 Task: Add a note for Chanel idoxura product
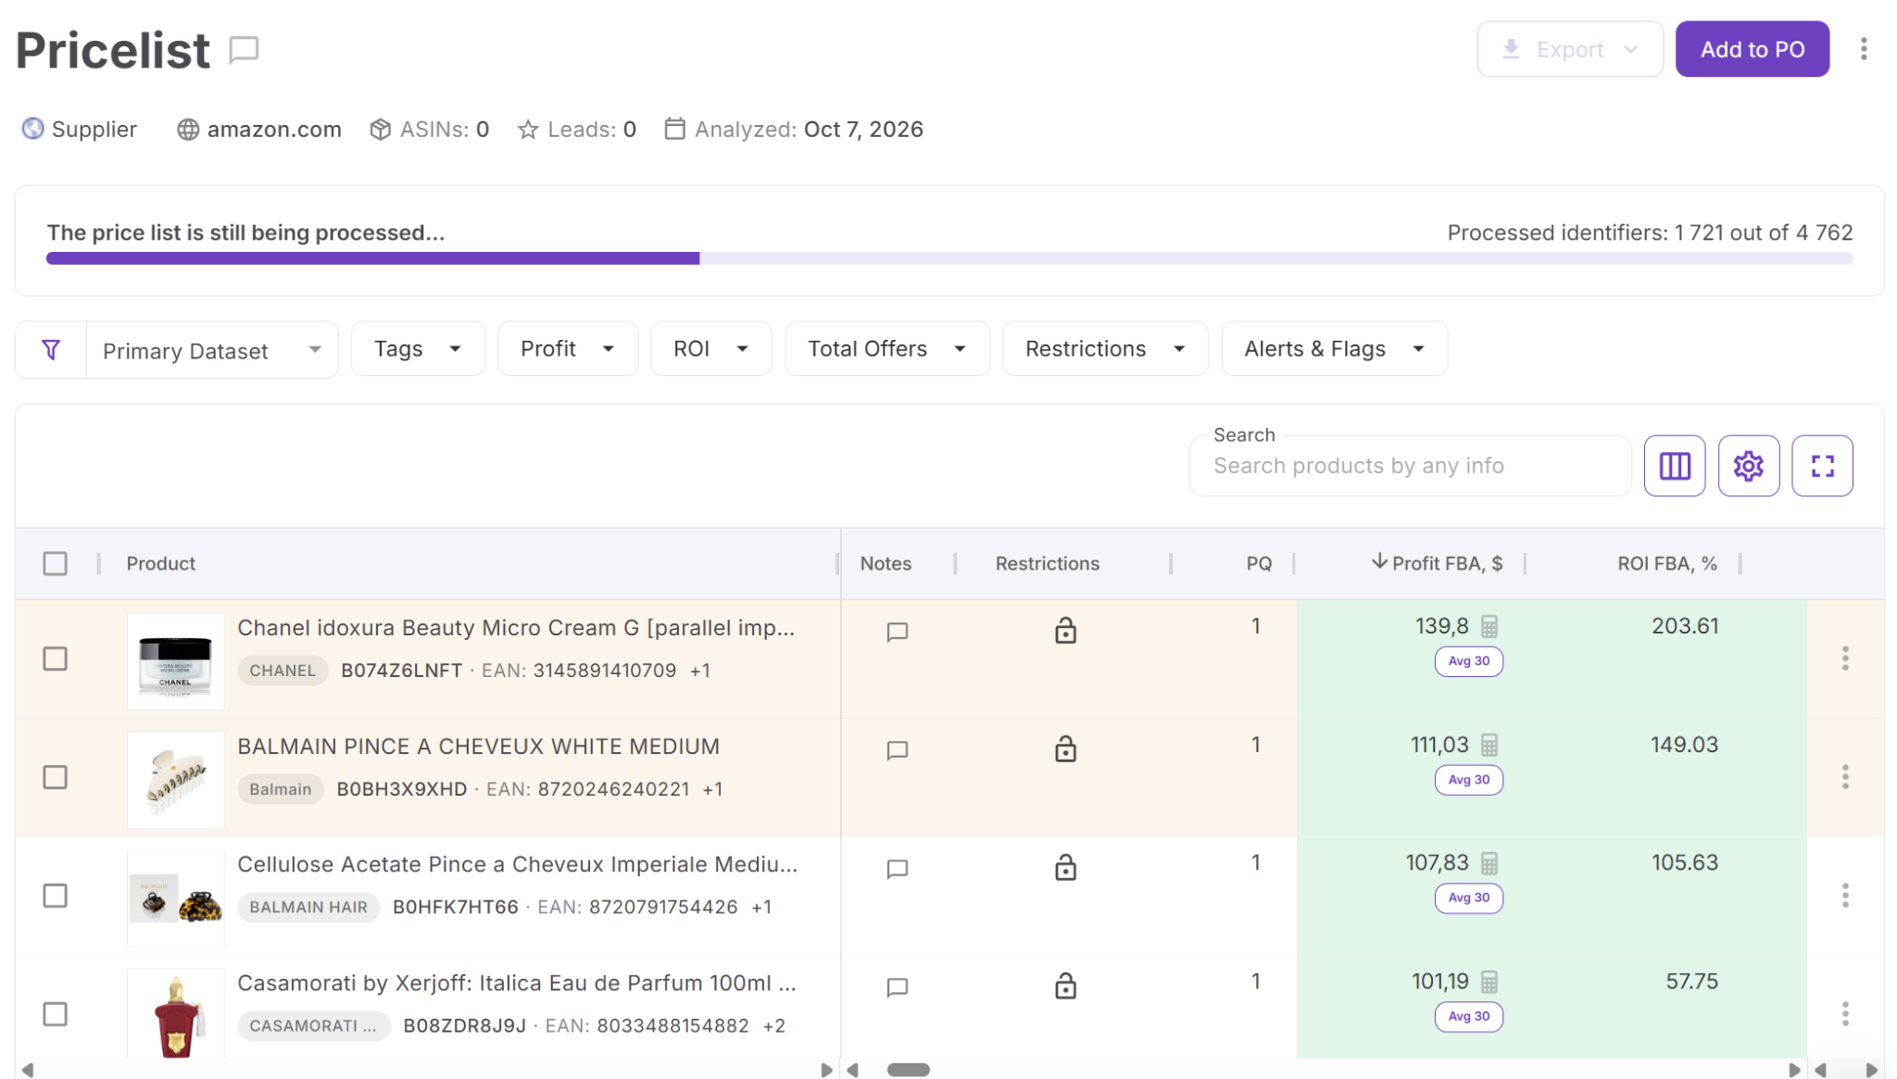[897, 632]
